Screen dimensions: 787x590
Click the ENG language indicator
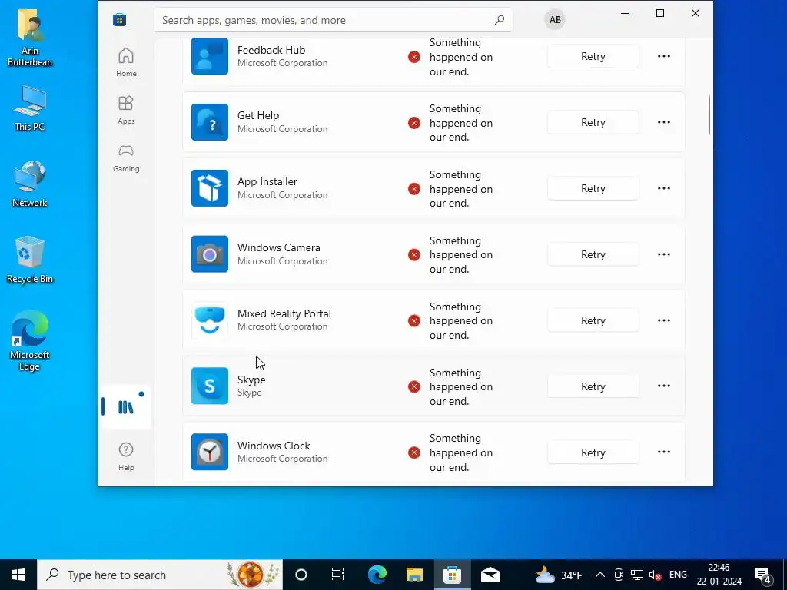[x=678, y=575]
